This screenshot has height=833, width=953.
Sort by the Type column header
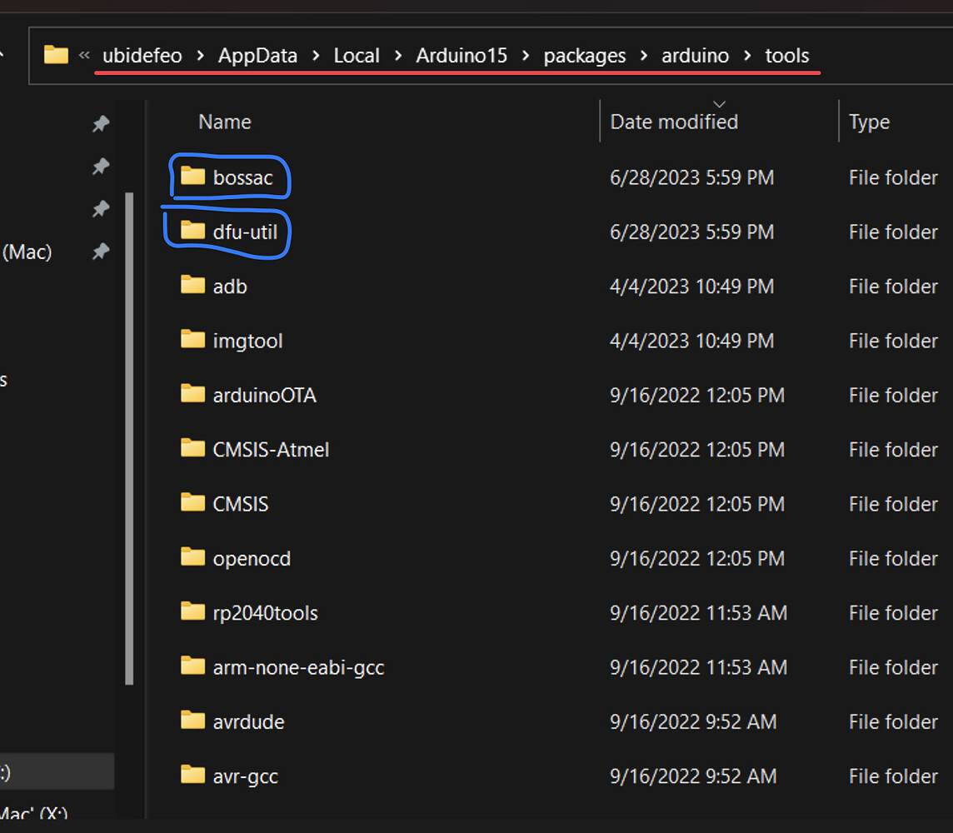point(869,122)
